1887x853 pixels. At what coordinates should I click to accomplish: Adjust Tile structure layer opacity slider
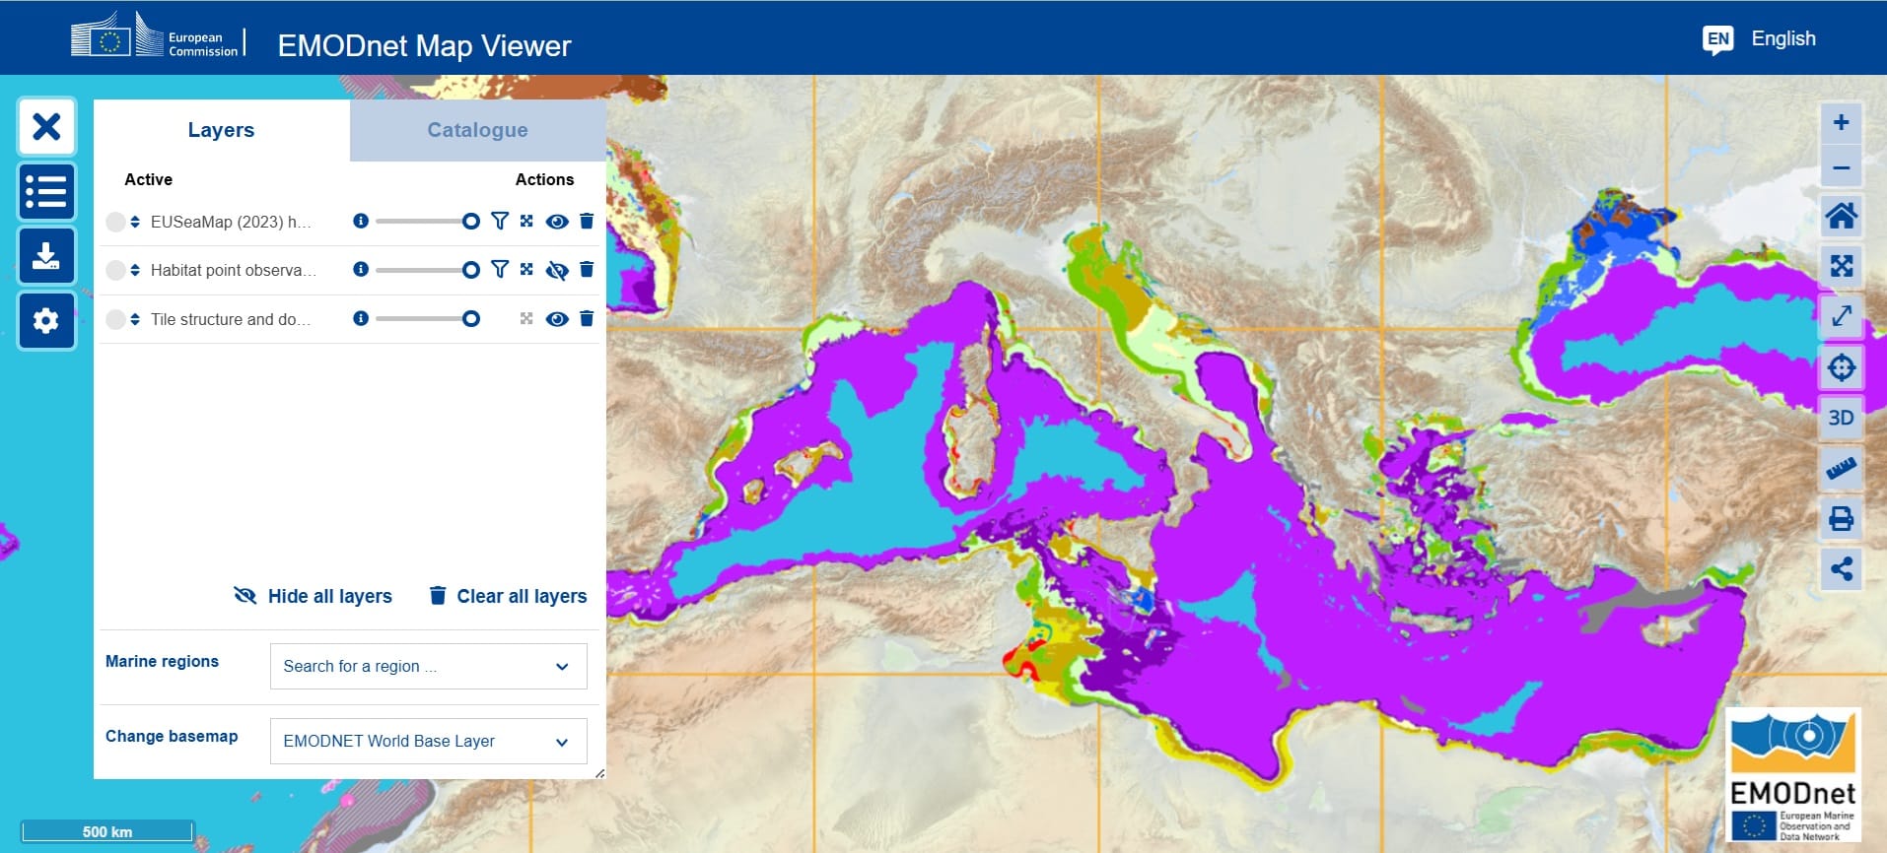(427, 318)
